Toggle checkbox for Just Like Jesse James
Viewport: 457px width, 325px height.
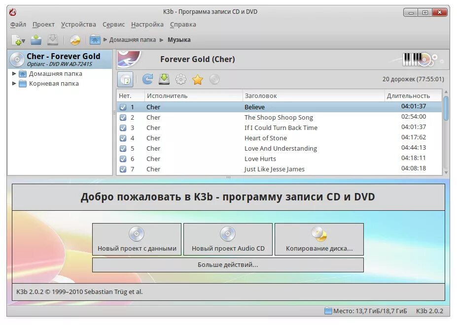point(123,169)
